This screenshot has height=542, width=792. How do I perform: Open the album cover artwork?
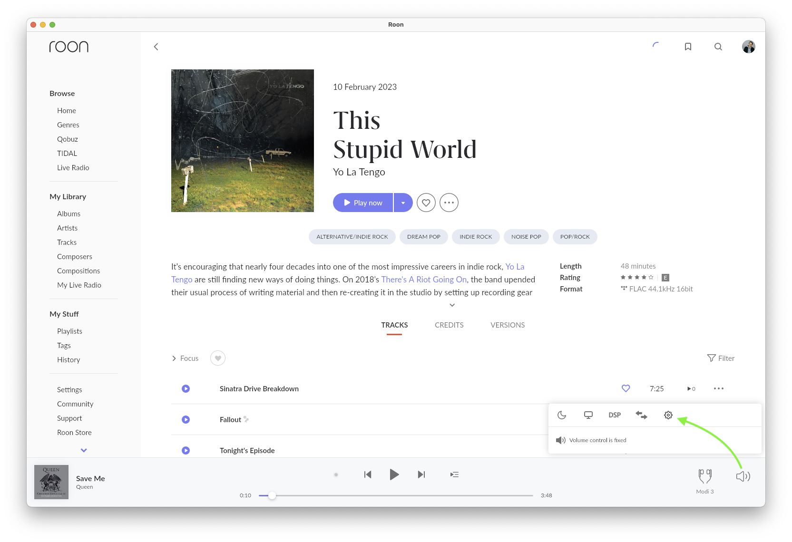(243, 141)
